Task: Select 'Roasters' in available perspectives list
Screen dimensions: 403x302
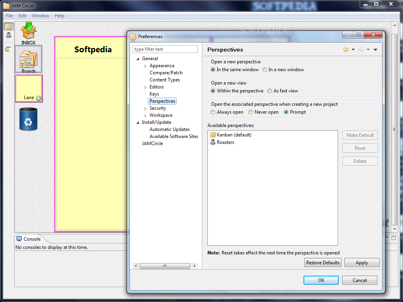Action: coord(226,142)
